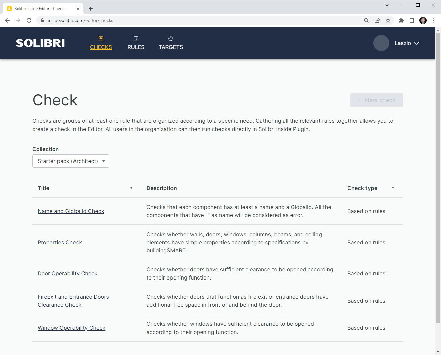Image resolution: width=441 pixels, height=355 pixels.
Task: Click the address bar URL
Action: click(x=81, y=20)
